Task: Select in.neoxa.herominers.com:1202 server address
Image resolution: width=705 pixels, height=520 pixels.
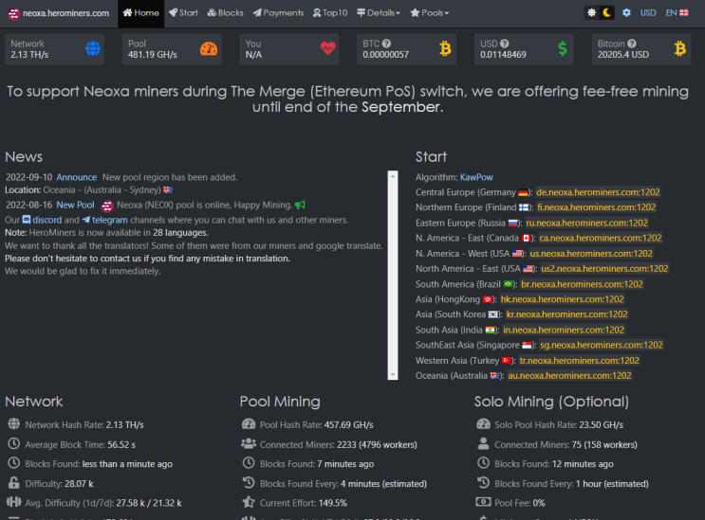Action: tap(564, 331)
